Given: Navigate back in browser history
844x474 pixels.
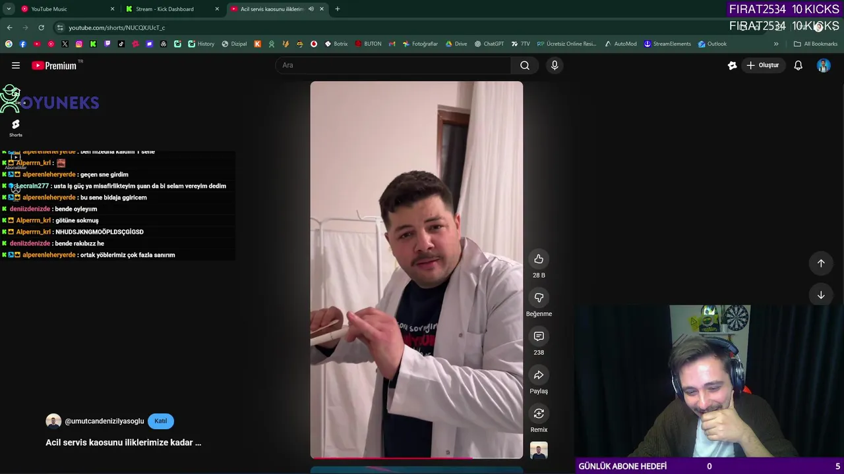Looking at the screenshot, I should click(9, 28).
